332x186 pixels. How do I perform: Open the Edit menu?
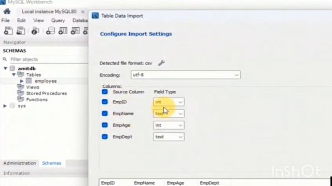click(x=21, y=21)
